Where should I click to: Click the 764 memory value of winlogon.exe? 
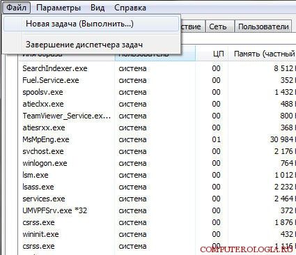coord(287,163)
